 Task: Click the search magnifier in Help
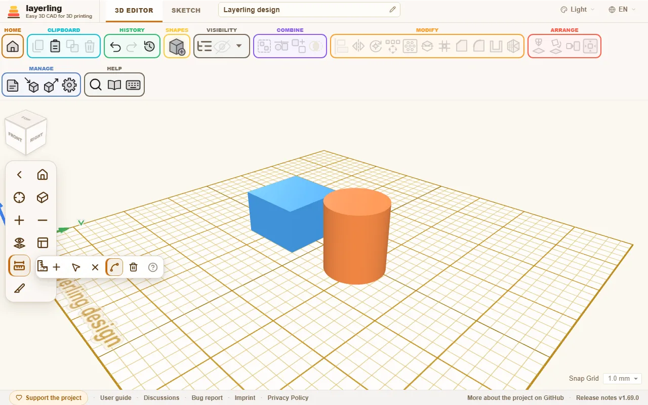tap(96, 85)
